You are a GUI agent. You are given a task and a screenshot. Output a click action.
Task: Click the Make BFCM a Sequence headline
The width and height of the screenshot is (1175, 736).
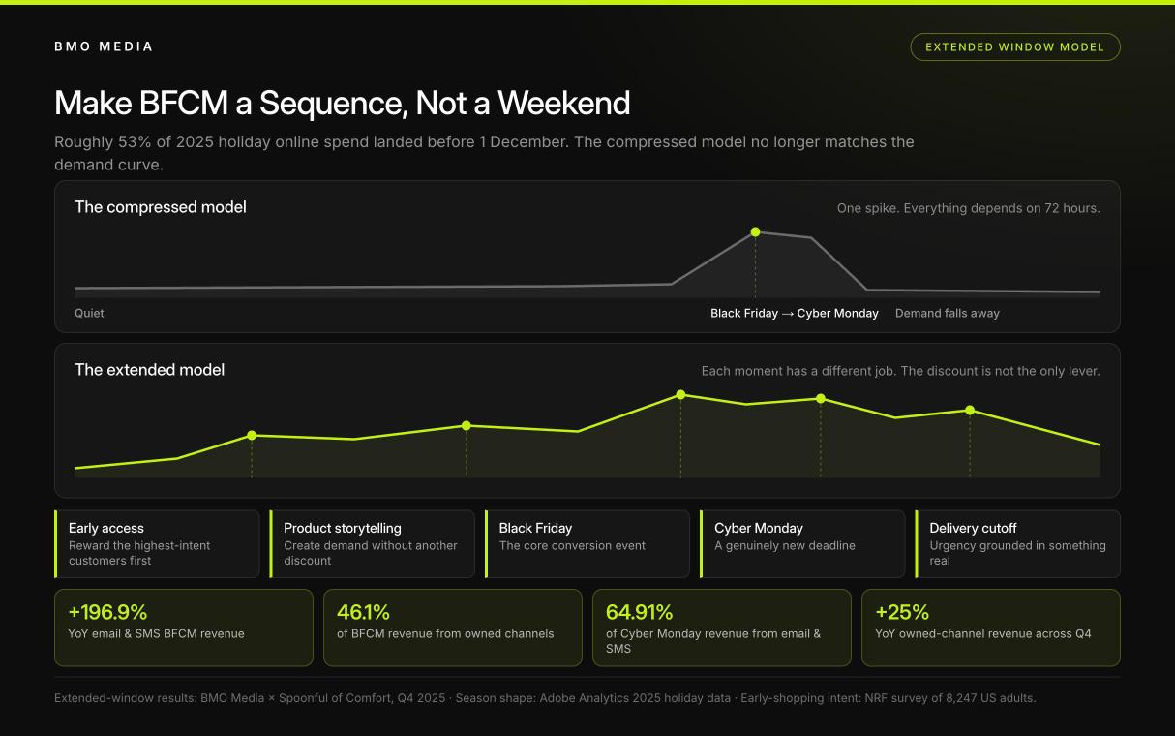coord(343,103)
